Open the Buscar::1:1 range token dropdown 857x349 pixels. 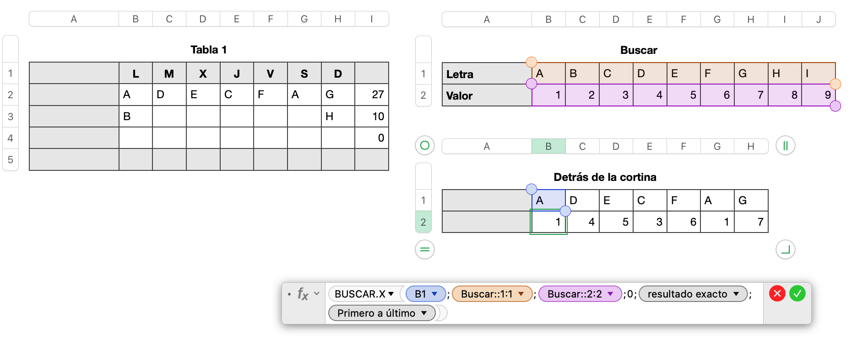coord(521,294)
